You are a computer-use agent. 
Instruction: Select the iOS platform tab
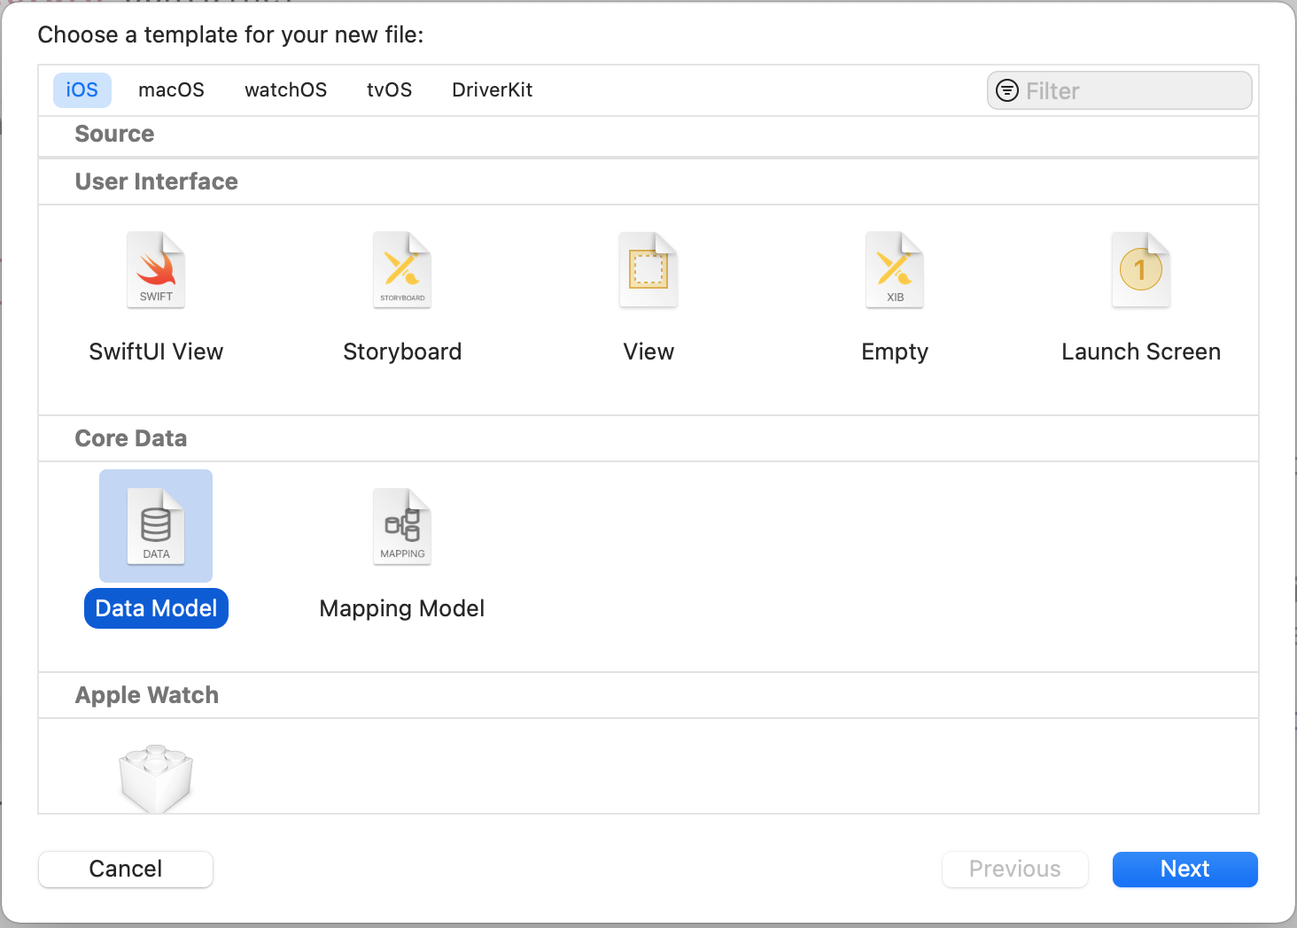pos(82,89)
